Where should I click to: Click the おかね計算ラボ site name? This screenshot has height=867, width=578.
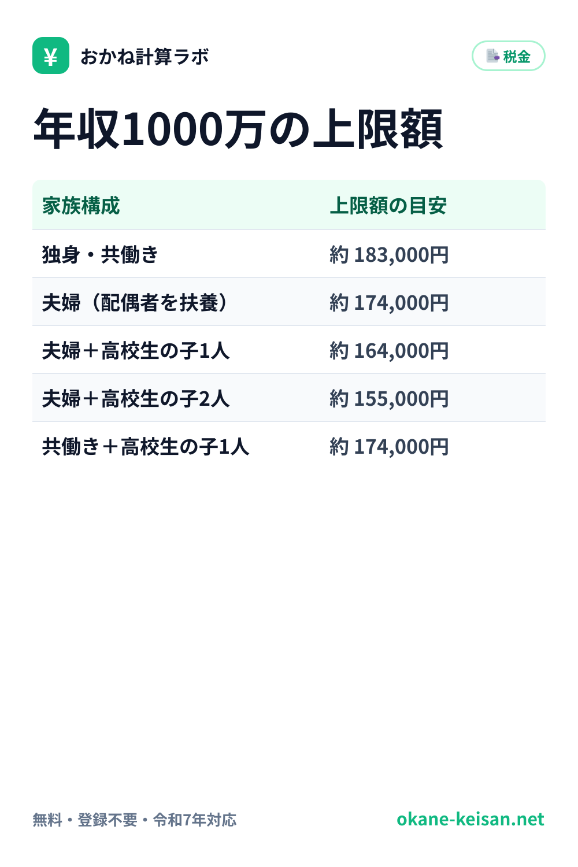144,57
